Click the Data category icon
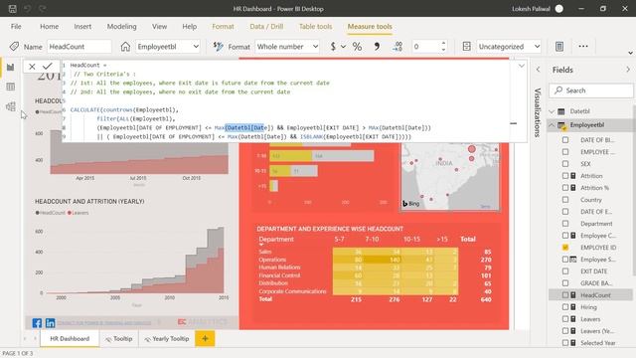This screenshot has height=358, width=636. click(466, 47)
